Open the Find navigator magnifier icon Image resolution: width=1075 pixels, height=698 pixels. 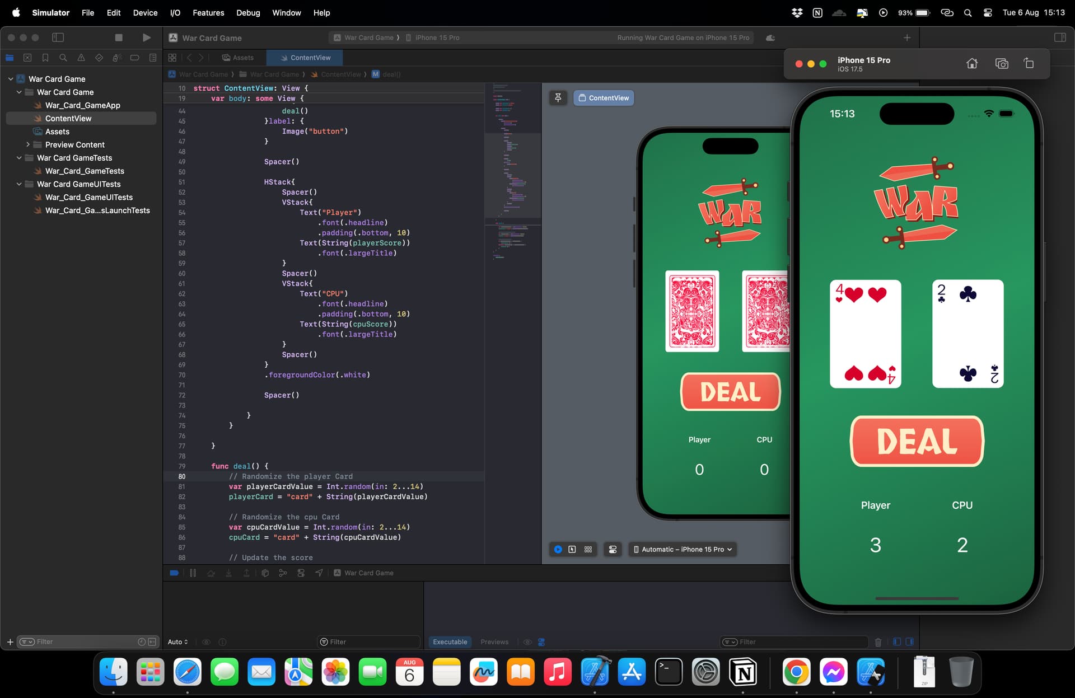pyautogui.click(x=63, y=58)
